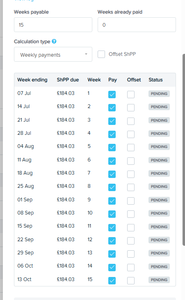Tick Offset for week ending 06 Oct
The image size is (185, 300).
coord(131,267)
